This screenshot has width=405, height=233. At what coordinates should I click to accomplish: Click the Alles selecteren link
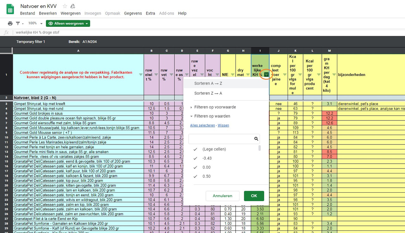tap(202, 125)
